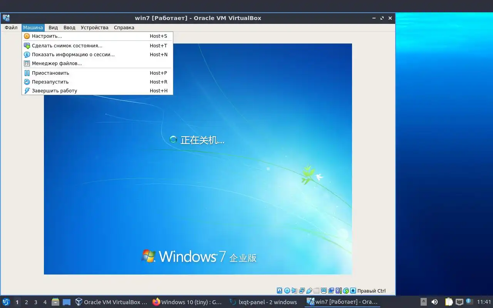
Task: Click the VirtualBox window title bar
Action: click(x=198, y=18)
